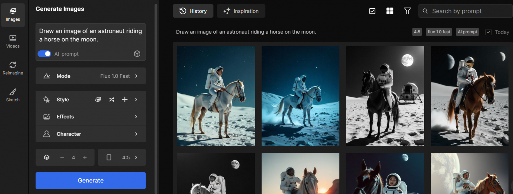This screenshot has width=513, height=194.
Task: Open the multi-select checkbox icon near the search bar
Action: coord(372,11)
